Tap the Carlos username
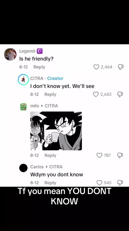The image size is (129, 231). click(37, 167)
